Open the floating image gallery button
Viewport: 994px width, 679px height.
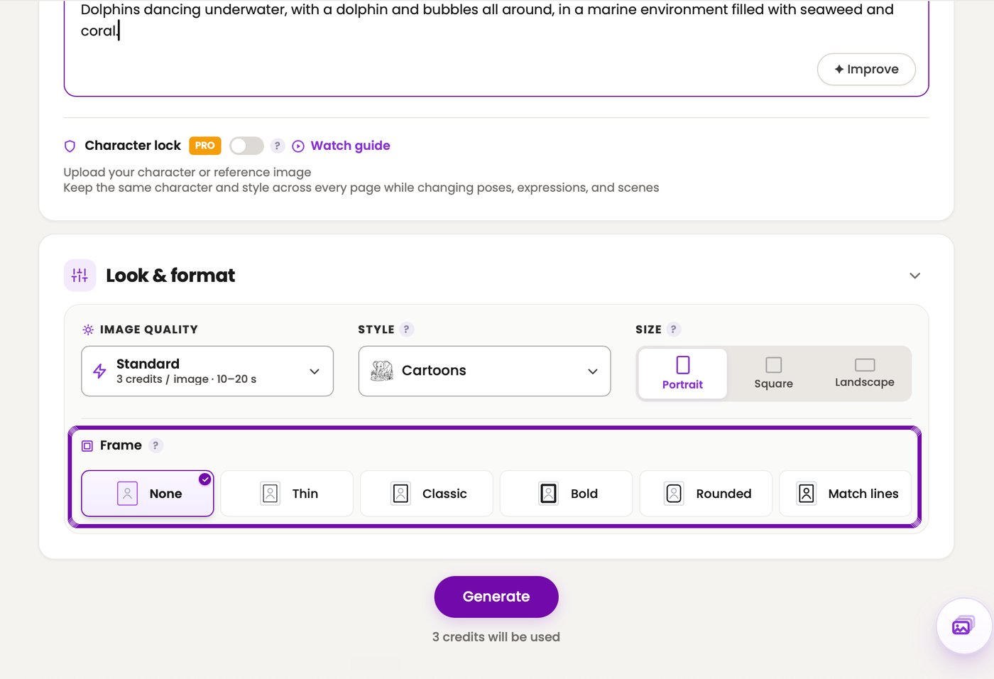tap(963, 626)
